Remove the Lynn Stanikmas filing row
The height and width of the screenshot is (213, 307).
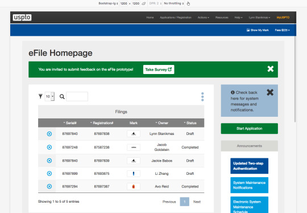(x=49, y=134)
